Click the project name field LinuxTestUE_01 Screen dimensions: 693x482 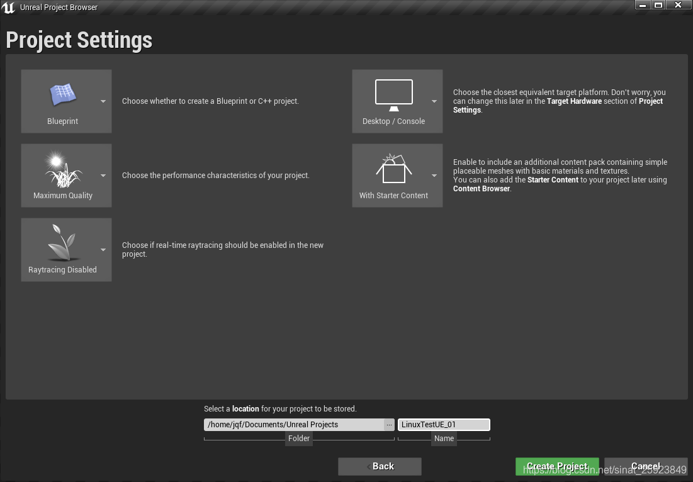444,425
